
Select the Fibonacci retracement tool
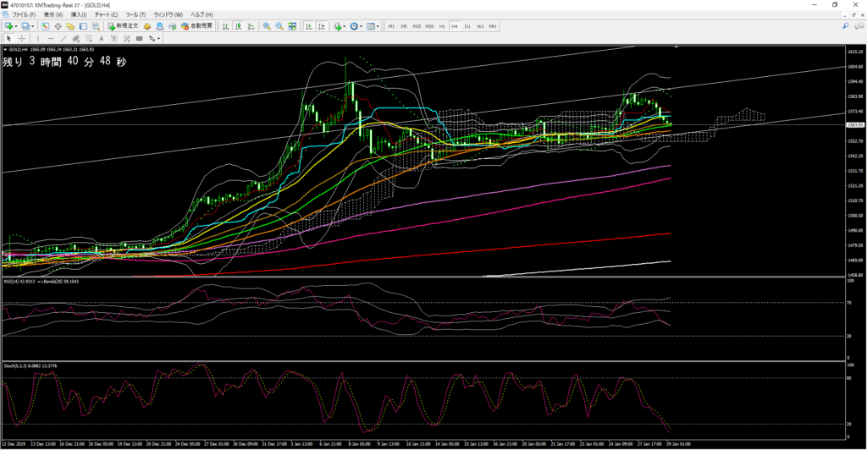click(x=88, y=38)
